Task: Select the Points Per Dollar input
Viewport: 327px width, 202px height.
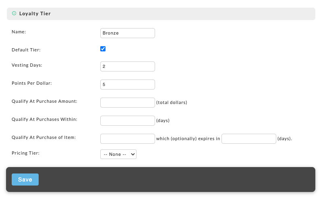Action: pos(127,84)
